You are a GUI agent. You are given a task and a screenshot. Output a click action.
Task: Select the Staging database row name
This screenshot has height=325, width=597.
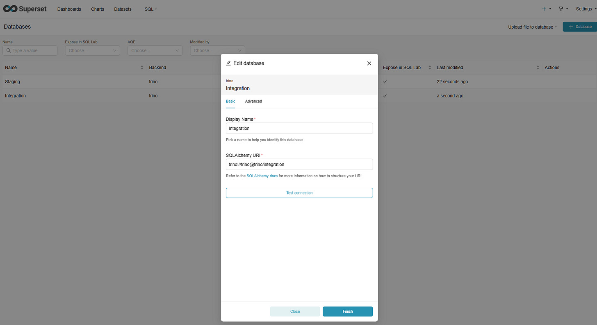(x=12, y=82)
